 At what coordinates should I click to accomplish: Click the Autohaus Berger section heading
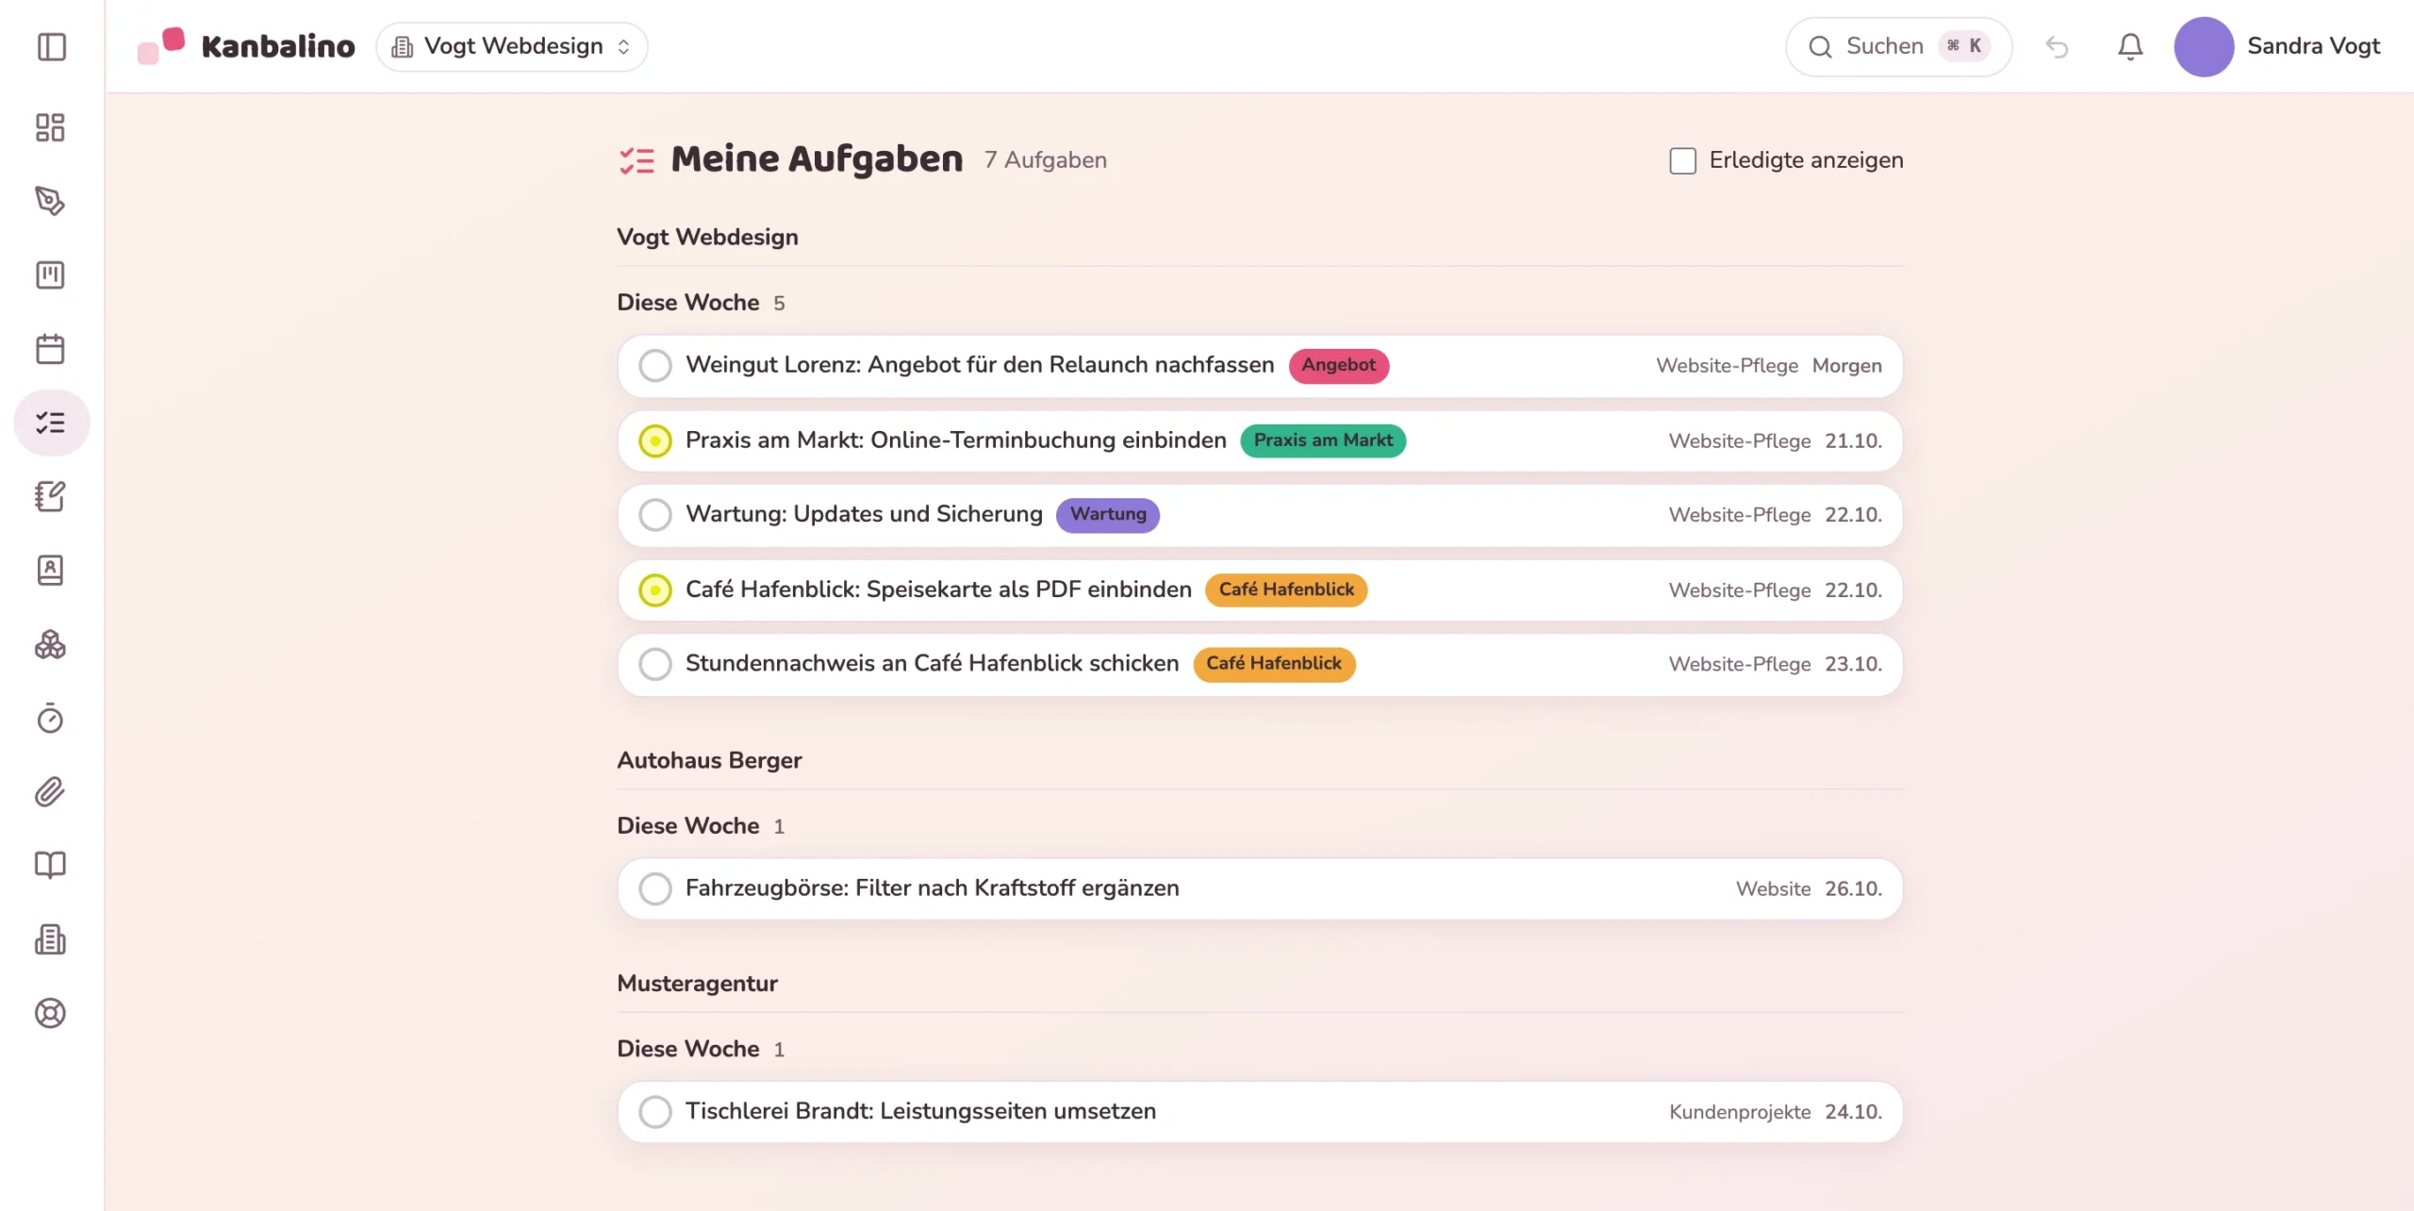pyautogui.click(x=709, y=760)
